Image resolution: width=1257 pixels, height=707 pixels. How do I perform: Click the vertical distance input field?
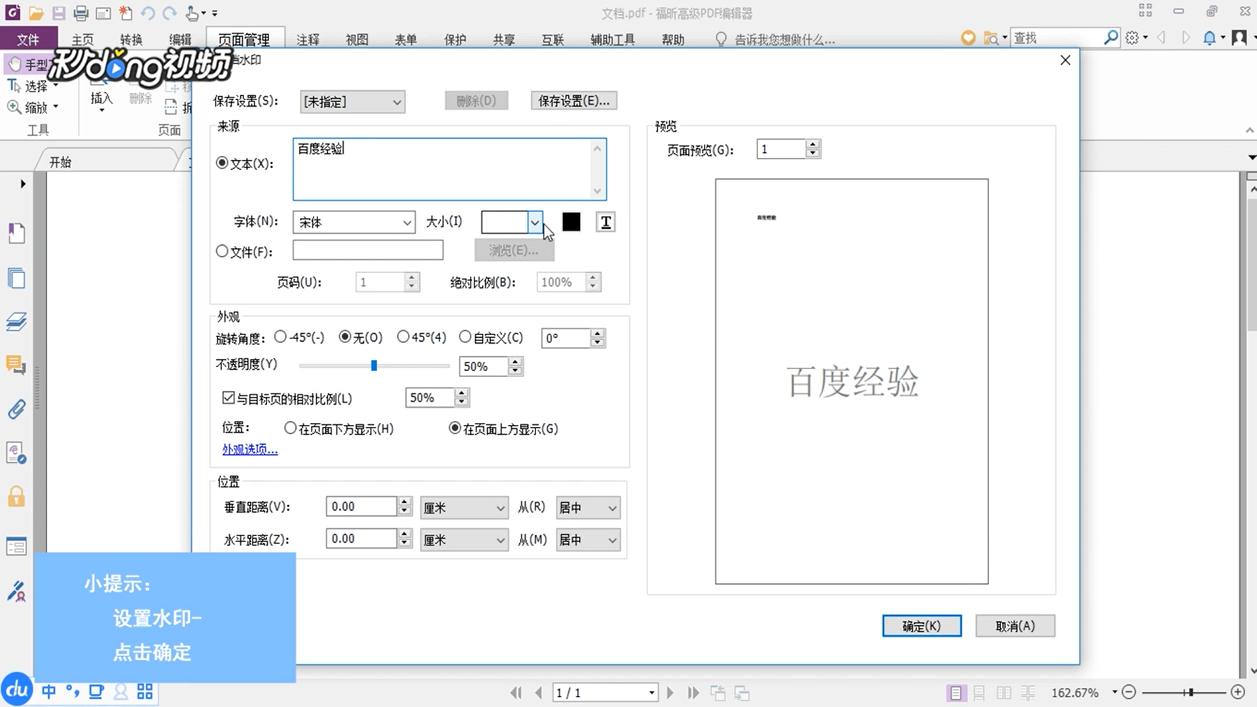pos(361,507)
